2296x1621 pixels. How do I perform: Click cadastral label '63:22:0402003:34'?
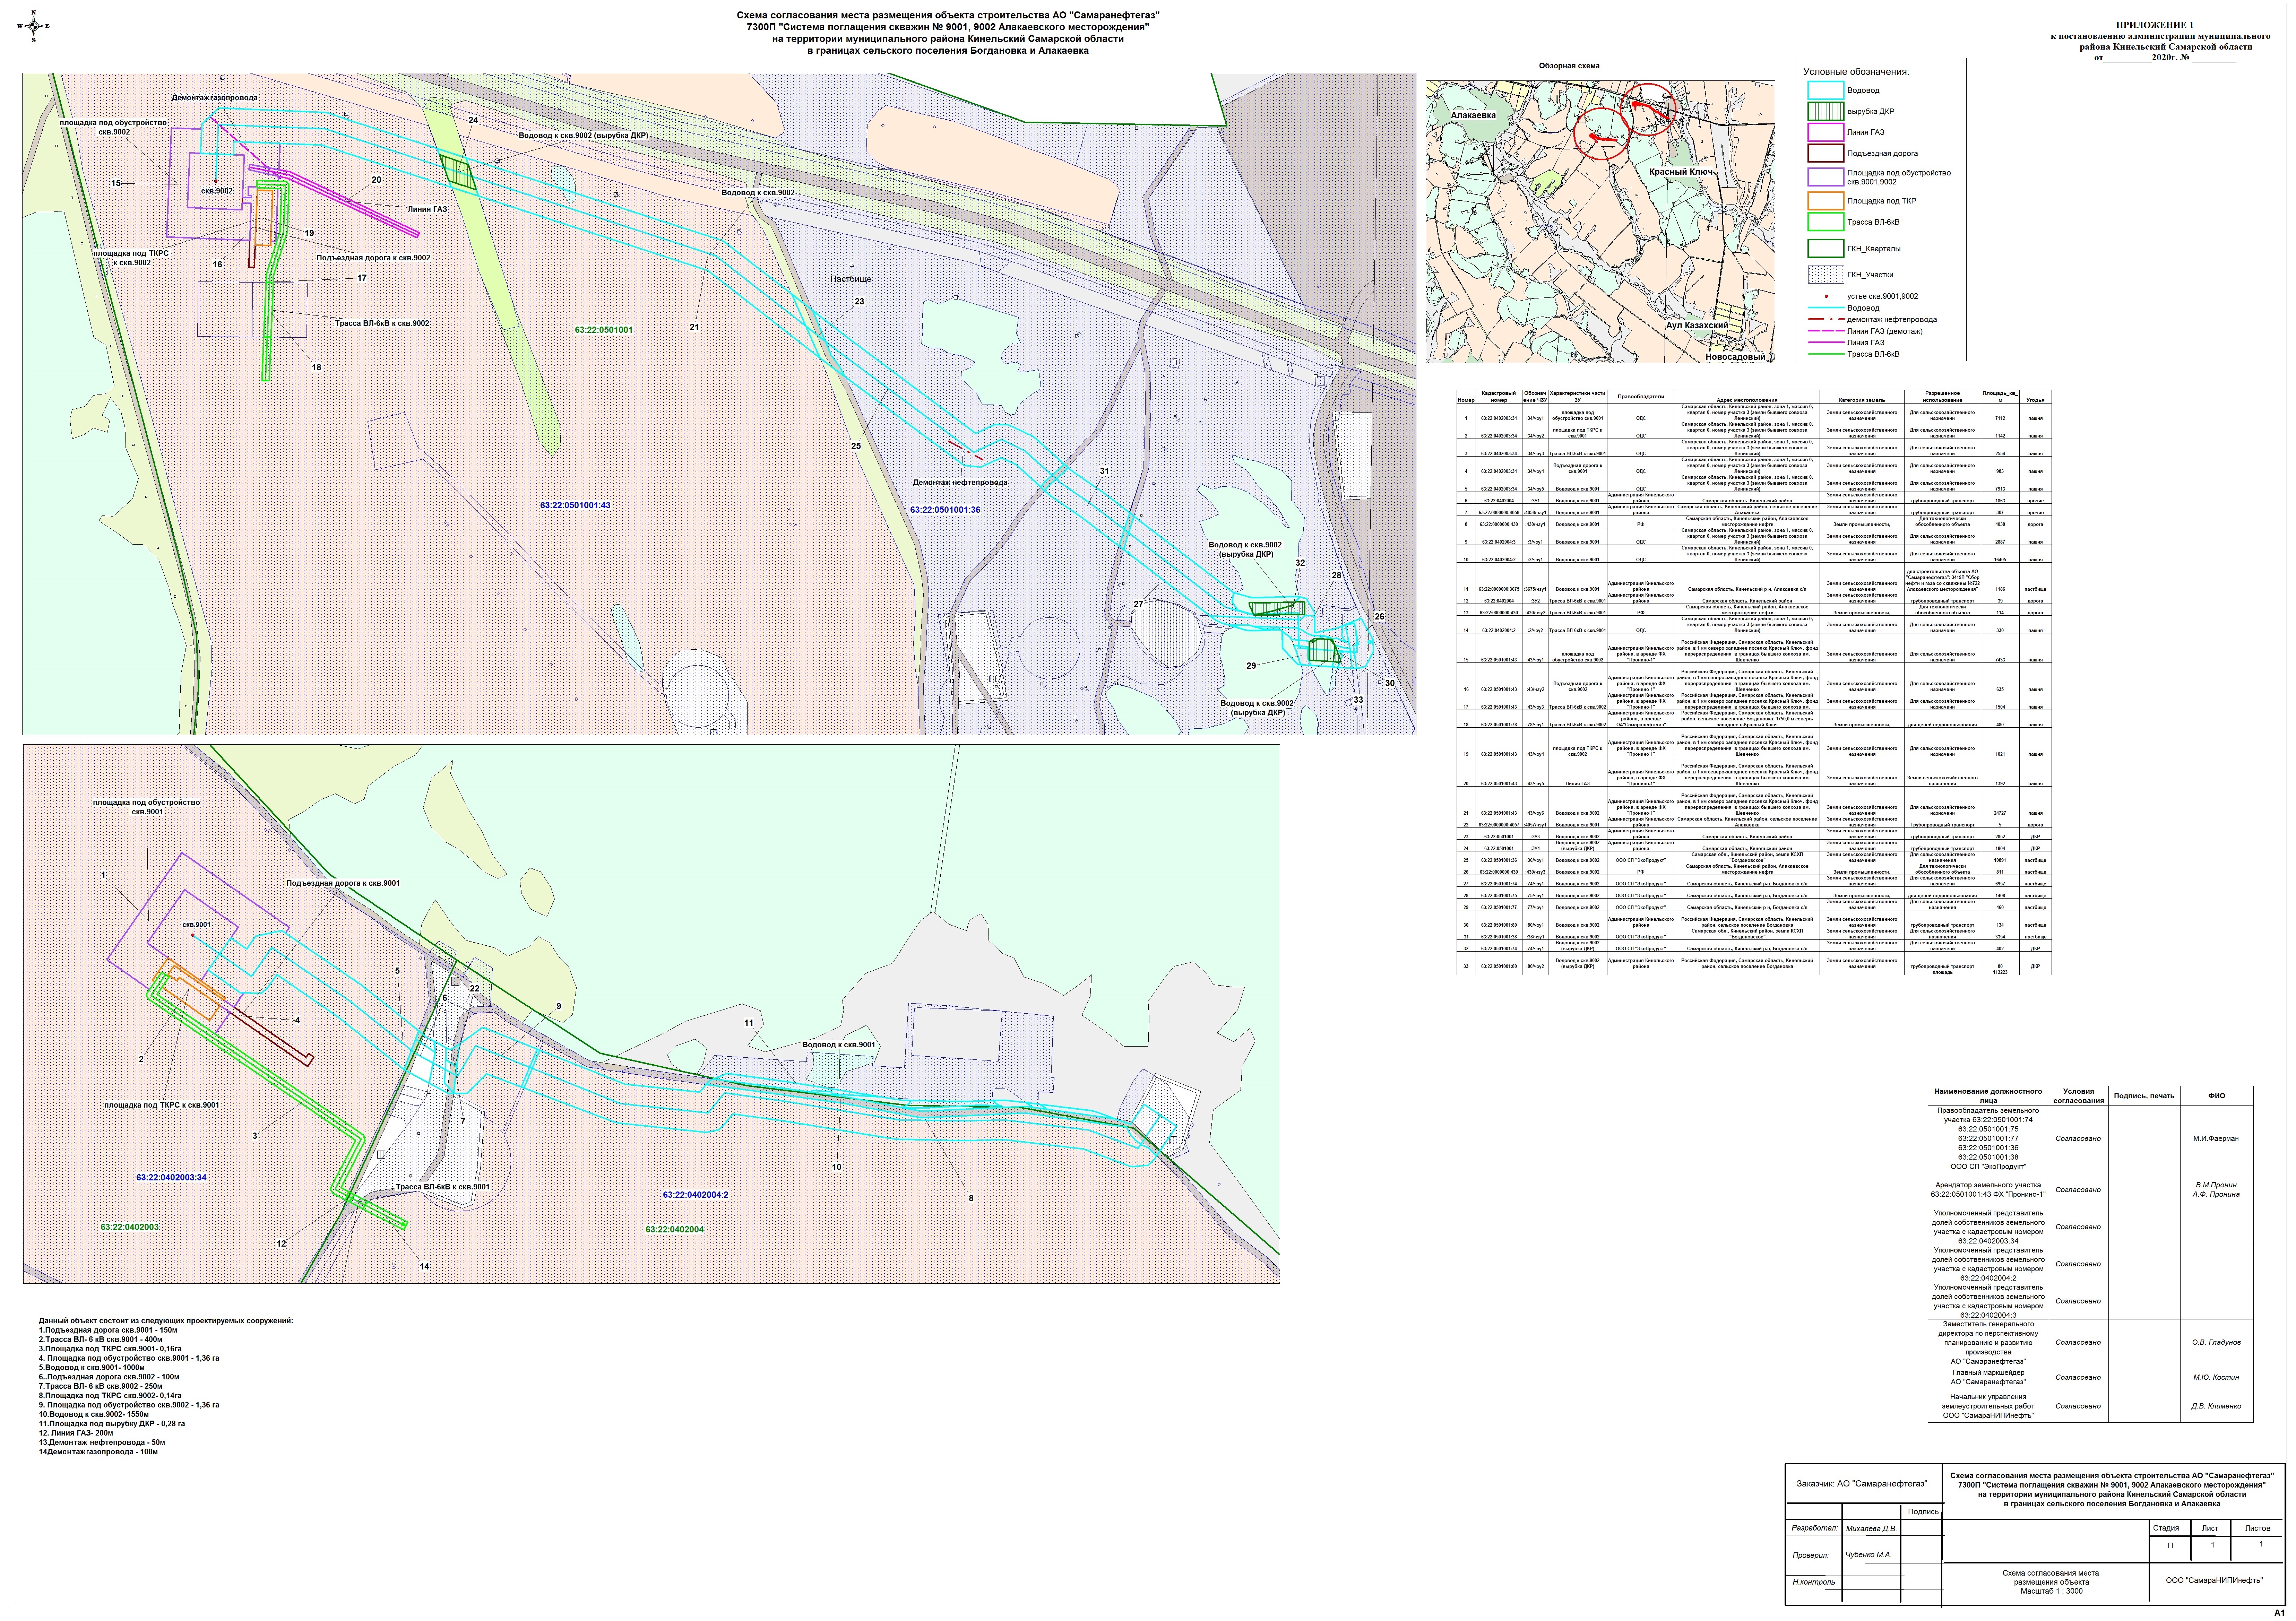click(x=171, y=1178)
